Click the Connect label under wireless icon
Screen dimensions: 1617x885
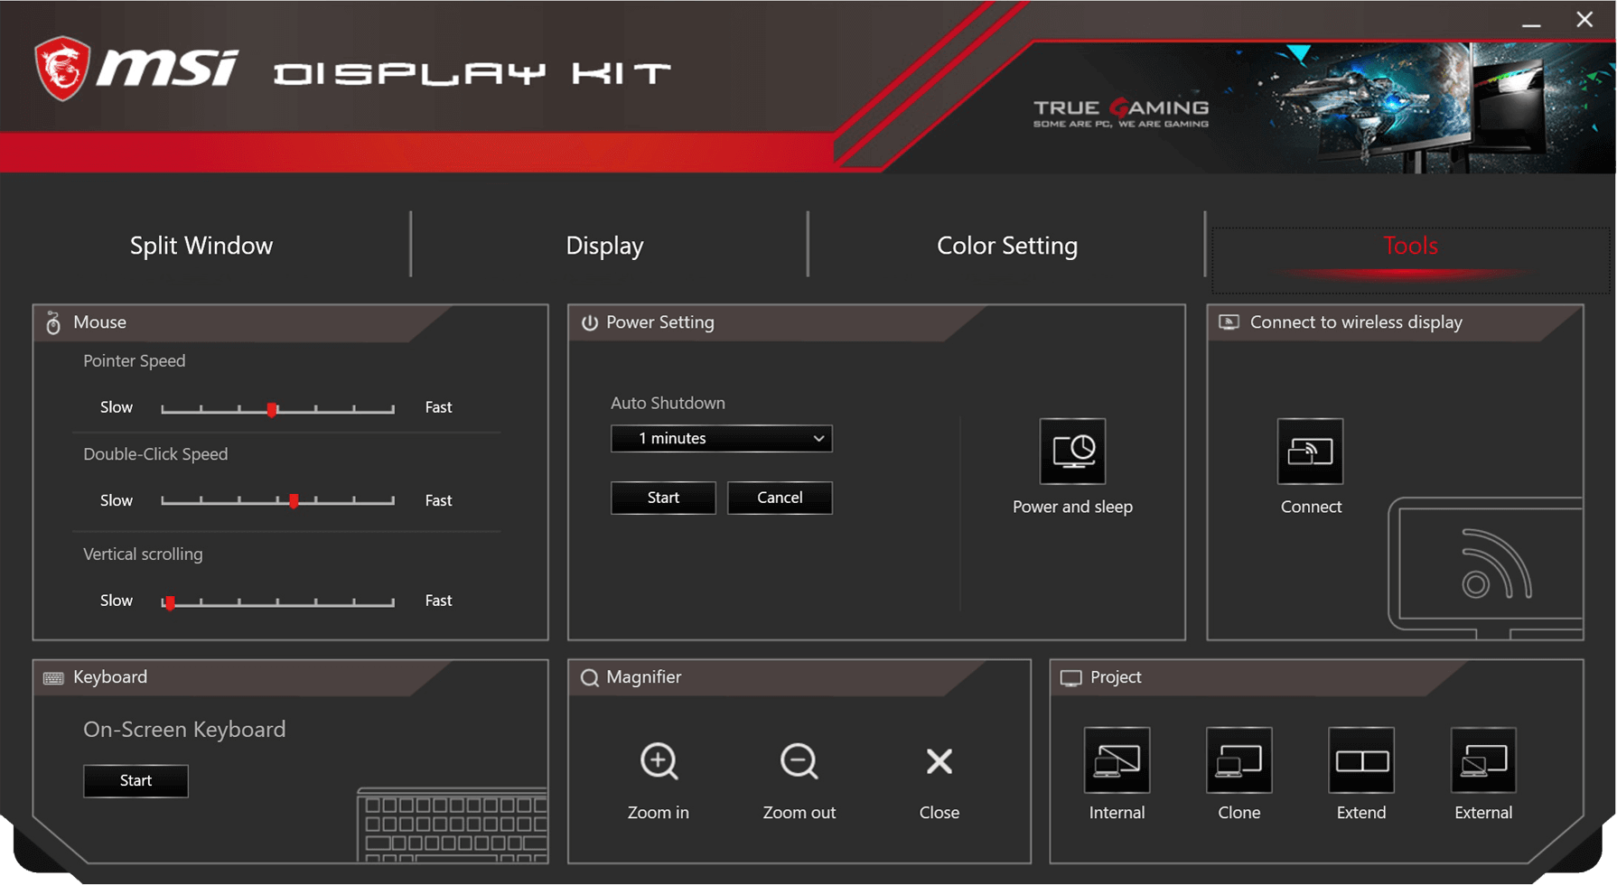[1311, 507]
